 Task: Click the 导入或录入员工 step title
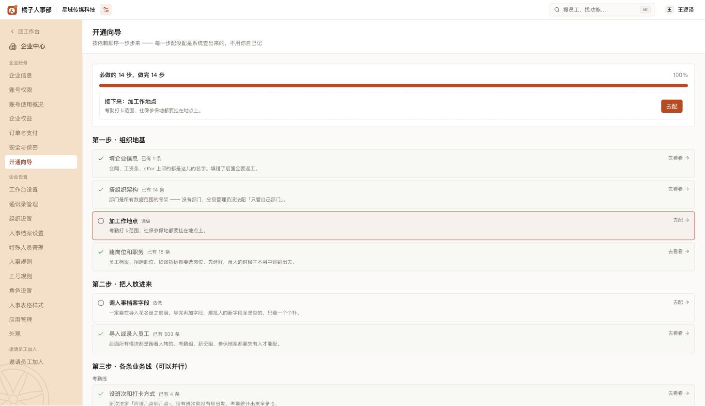tap(129, 334)
